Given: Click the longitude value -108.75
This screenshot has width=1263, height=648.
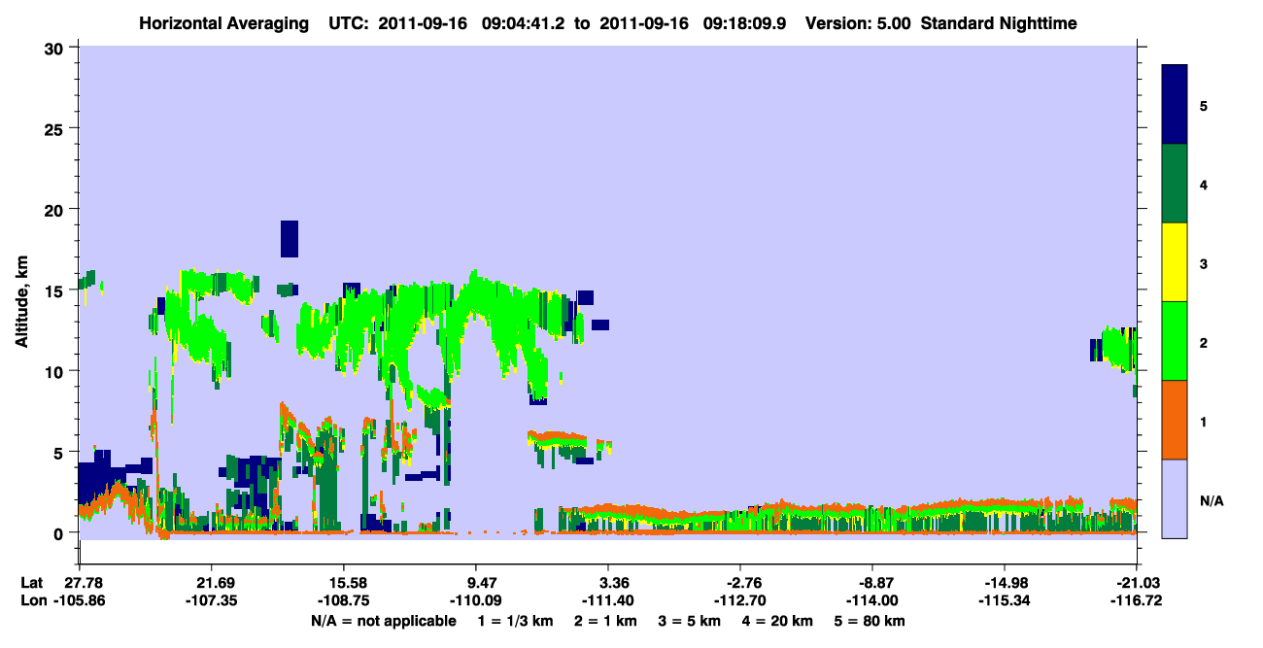Looking at the screenshot, I should tap(343, 601).
